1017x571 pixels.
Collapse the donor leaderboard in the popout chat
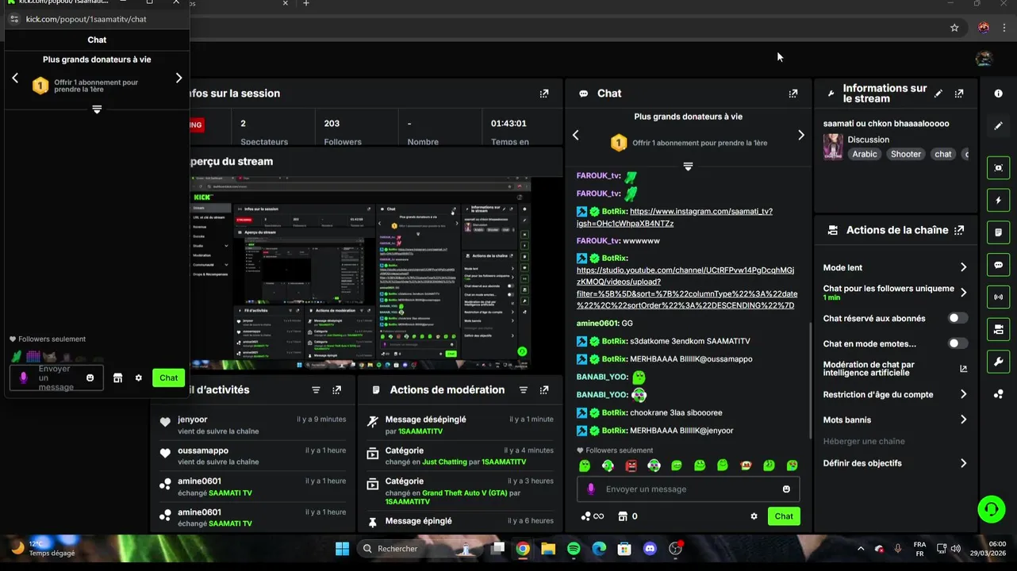(97, 109)
